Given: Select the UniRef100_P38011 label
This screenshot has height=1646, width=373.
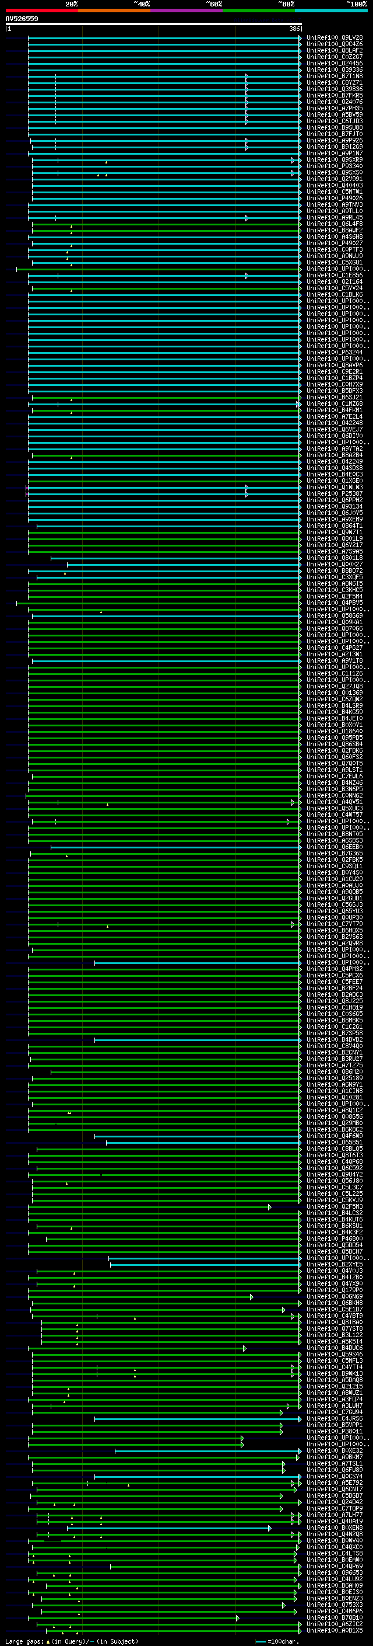Looking at the screenshot, I should point(335,1431).
